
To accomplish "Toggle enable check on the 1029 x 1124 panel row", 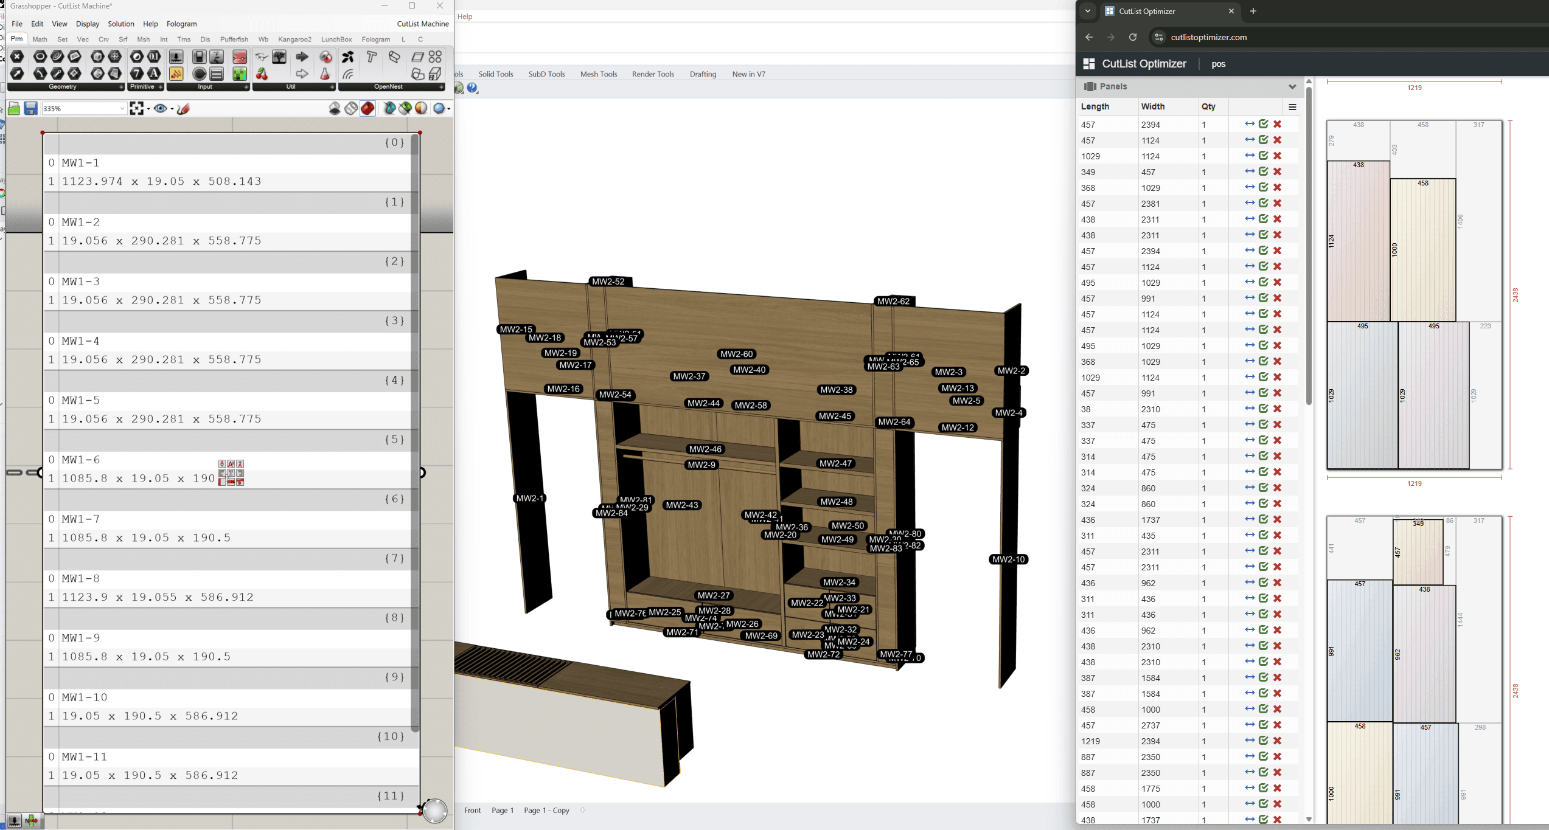I will (1264, 156).
